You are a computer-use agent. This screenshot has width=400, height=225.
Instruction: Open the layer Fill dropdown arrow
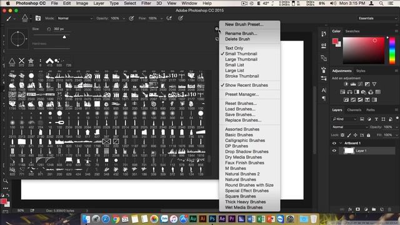click(x=397, y=135)
